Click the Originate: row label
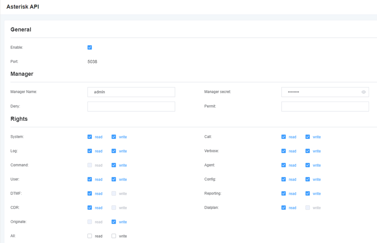Image resolution: width=377 pixels, height=243 pixels. 19,222
